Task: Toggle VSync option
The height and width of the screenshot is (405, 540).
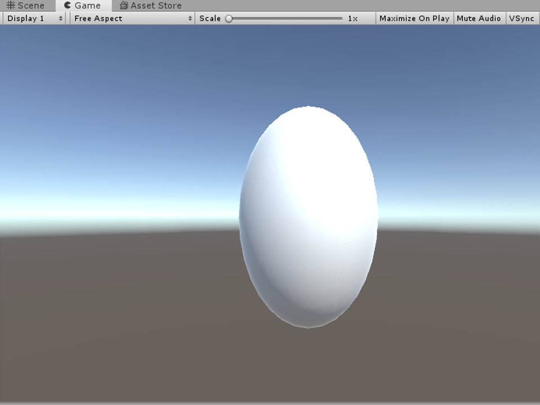Action: 521,18
